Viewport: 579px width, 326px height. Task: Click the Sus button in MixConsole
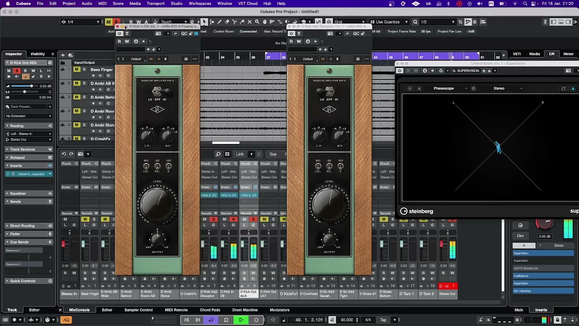(x=273, y=154)
